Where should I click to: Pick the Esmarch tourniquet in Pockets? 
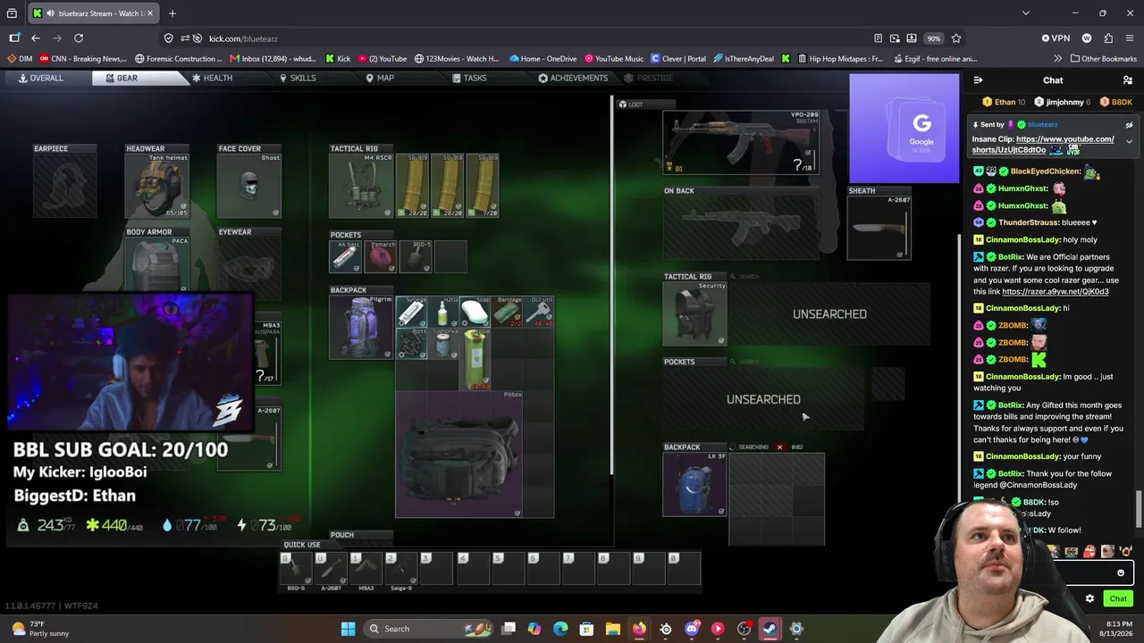click(x=380, y=256)
